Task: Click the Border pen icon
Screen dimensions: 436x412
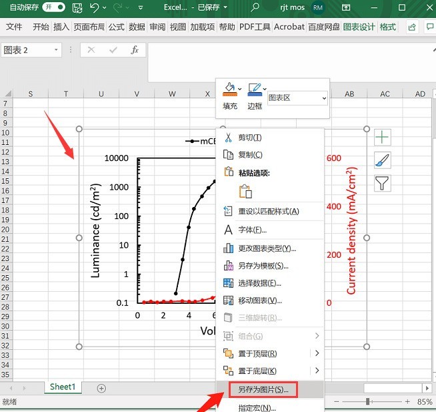Action: coord(254,89)
